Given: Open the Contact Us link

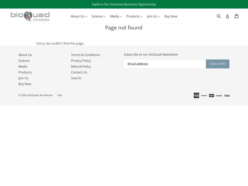Looking at the screenshot, I should pos(79,72).
